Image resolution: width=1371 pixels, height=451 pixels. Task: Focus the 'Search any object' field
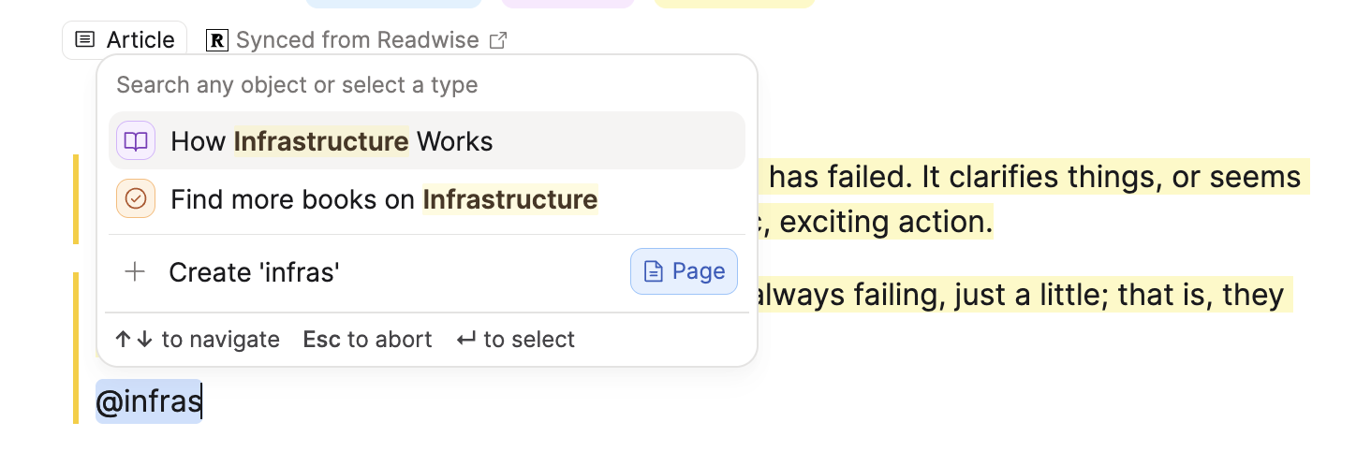[297, 85]
